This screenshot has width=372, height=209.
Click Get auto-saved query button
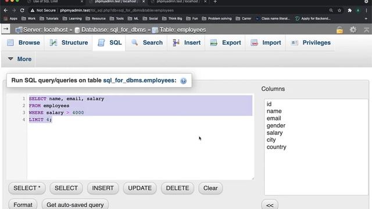pyautogui.click(x=75, y=204)
